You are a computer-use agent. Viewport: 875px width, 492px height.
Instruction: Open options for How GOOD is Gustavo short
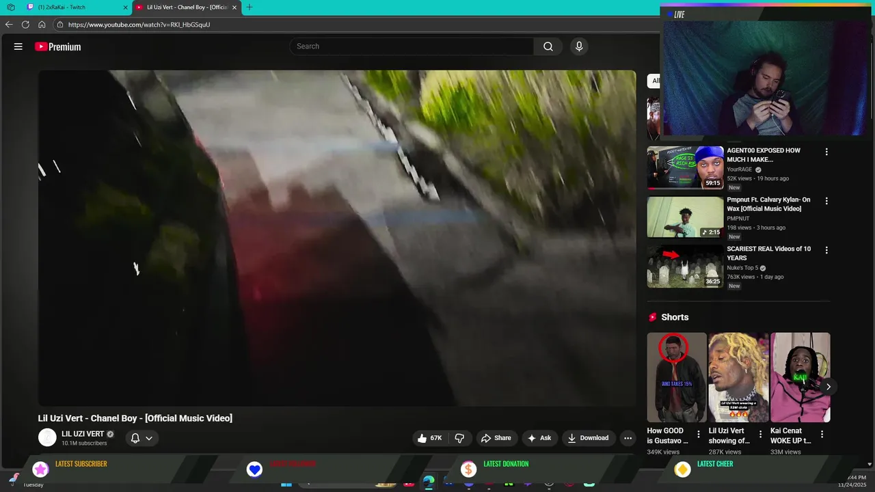[698, 434]
